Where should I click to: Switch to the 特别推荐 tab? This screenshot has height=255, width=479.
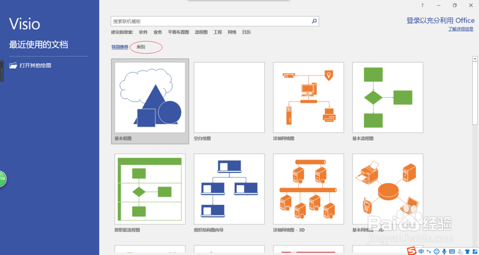(120, 47)
